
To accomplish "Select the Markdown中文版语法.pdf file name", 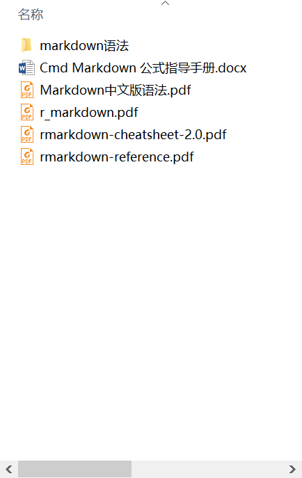I will point(116,90).
